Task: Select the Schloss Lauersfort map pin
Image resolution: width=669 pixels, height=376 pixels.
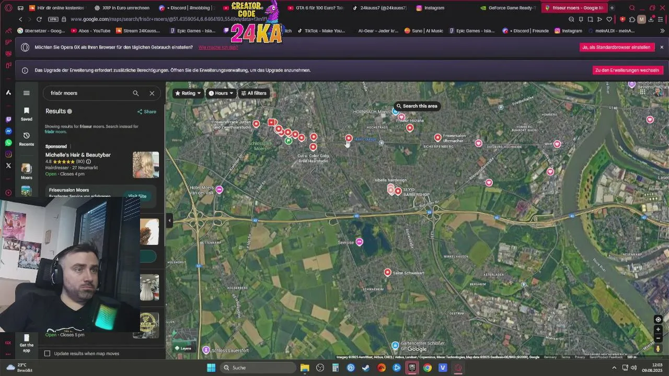Action: click(206, 349)
